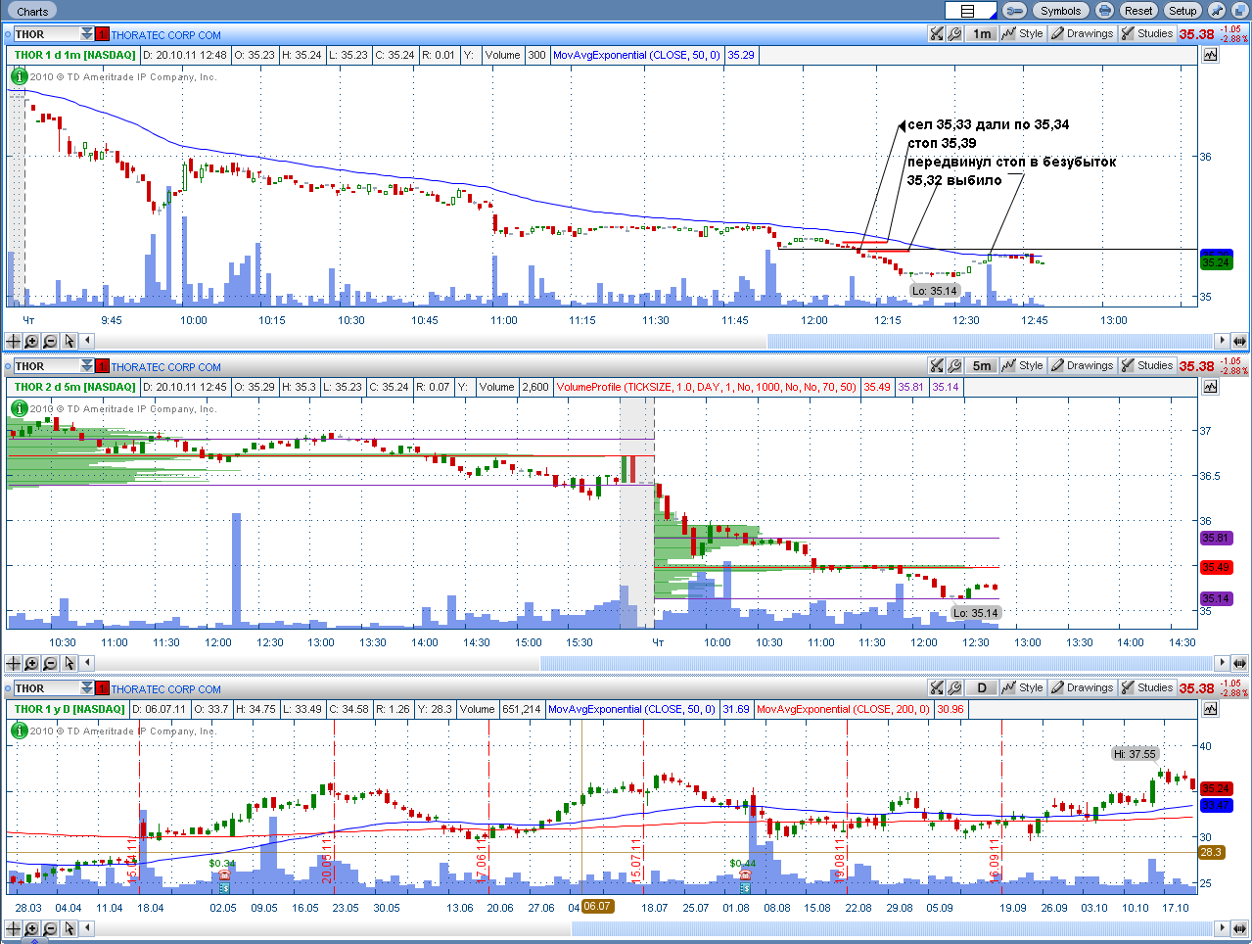Open the 1m timeframe selector
Image resolution: width=1252 pixels, height=944 pixels.
(x=982, y=34)
